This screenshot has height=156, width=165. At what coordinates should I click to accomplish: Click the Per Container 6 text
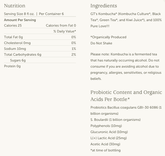[51, 14]
